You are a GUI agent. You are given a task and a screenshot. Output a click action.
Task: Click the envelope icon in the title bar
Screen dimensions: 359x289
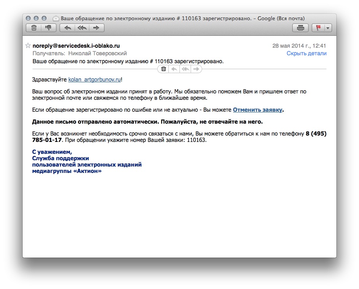point(56,18)
